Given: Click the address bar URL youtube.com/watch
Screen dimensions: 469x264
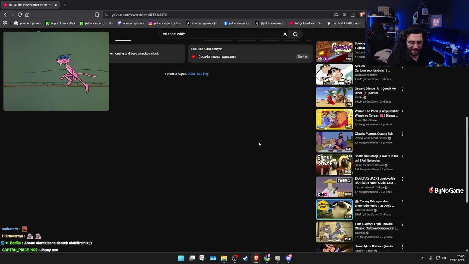Looking at the screenshot, I should tap(139, 15).
